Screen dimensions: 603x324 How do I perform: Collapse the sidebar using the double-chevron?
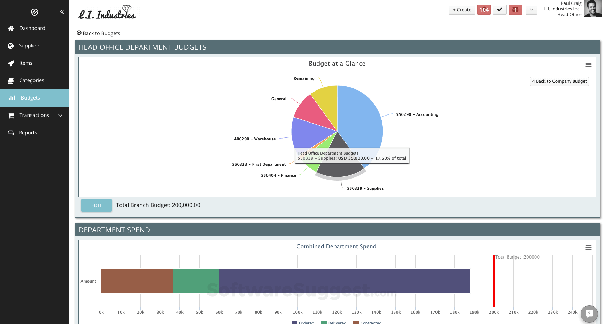click(62, 11)
